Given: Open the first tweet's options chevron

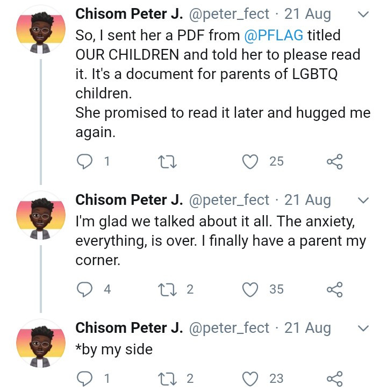Looking at the screenshot, I should (x=363, y=15).
